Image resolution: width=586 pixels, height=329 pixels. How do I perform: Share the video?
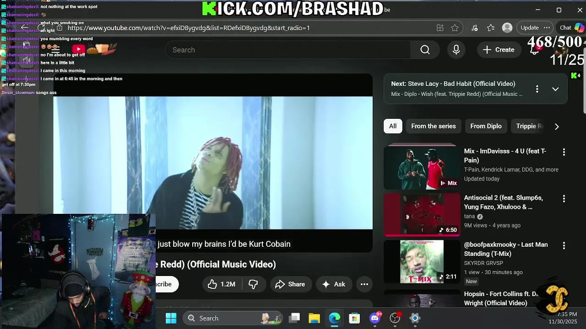(x=290, y=284)
